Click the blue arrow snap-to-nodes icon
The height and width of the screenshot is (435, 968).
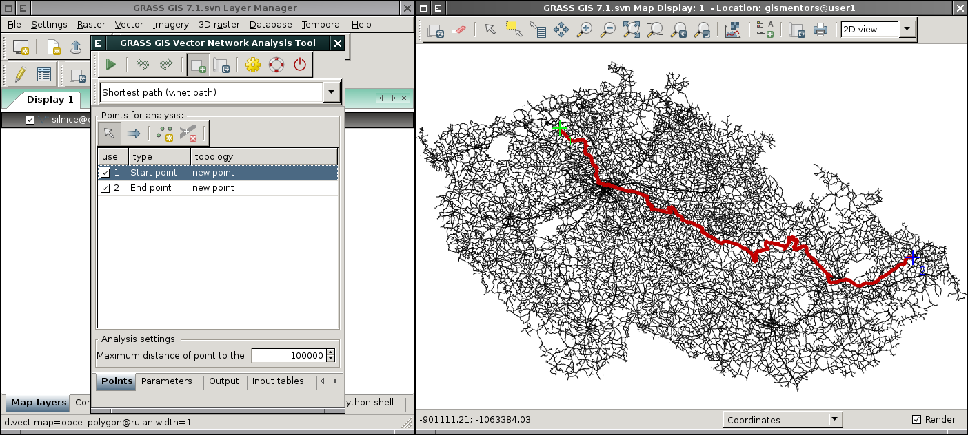click(x=134, y=133)
